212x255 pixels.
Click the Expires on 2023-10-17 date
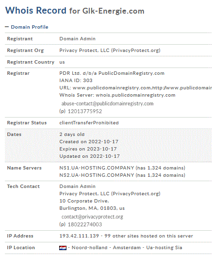[x=88, y=149]
